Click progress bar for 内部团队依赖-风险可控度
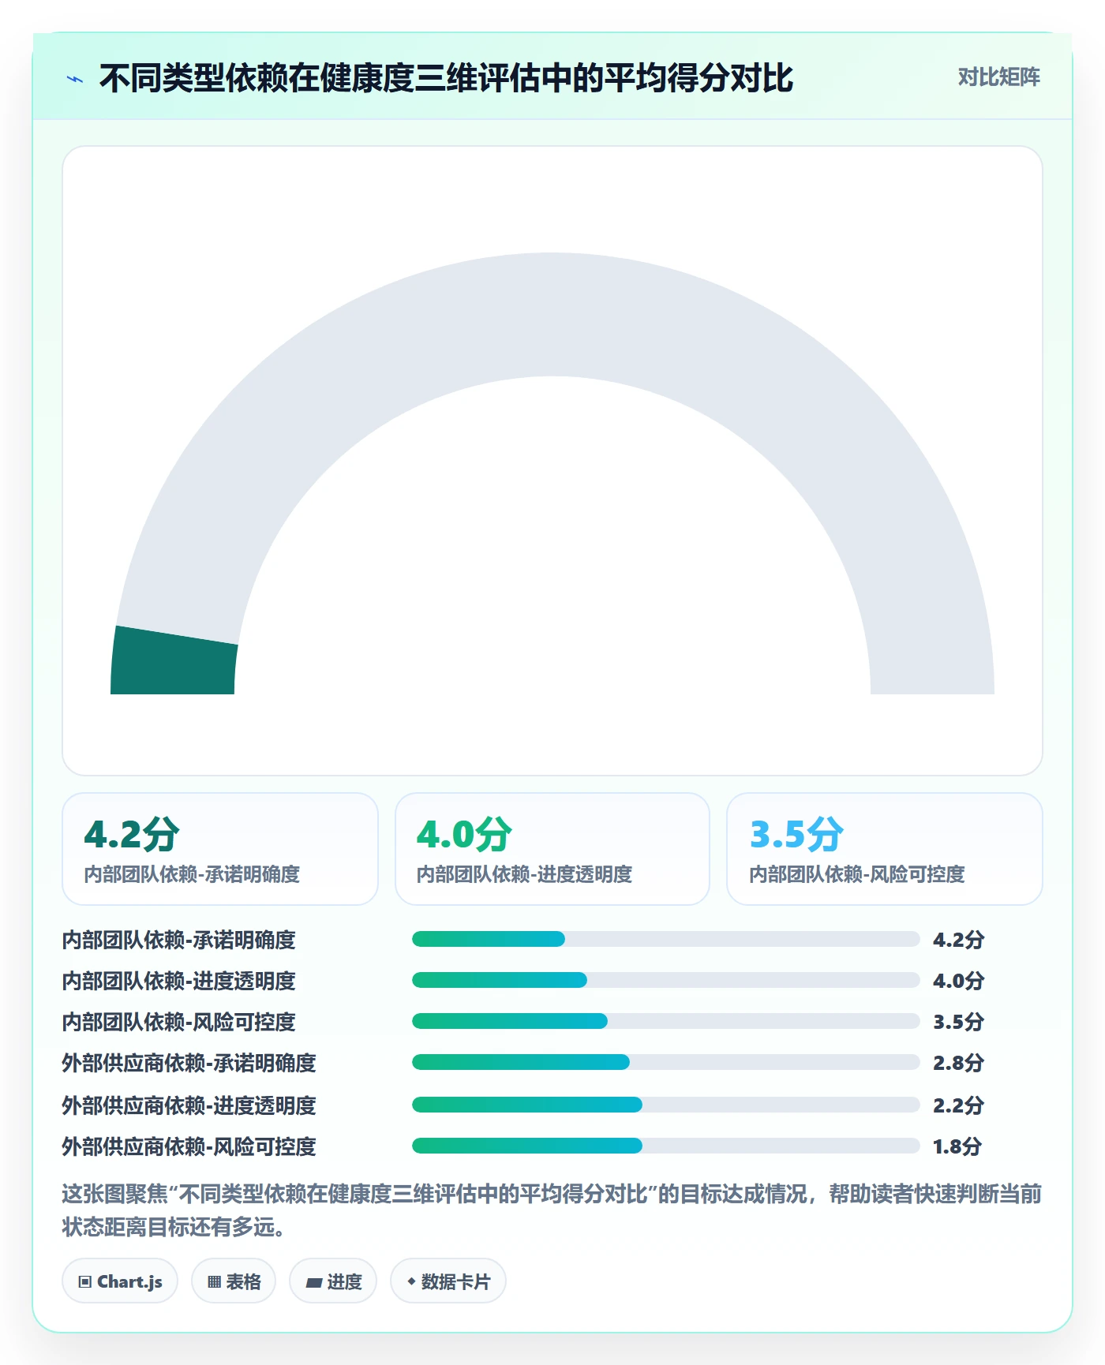The image size is (1105, 1365). click(666, 1021)
